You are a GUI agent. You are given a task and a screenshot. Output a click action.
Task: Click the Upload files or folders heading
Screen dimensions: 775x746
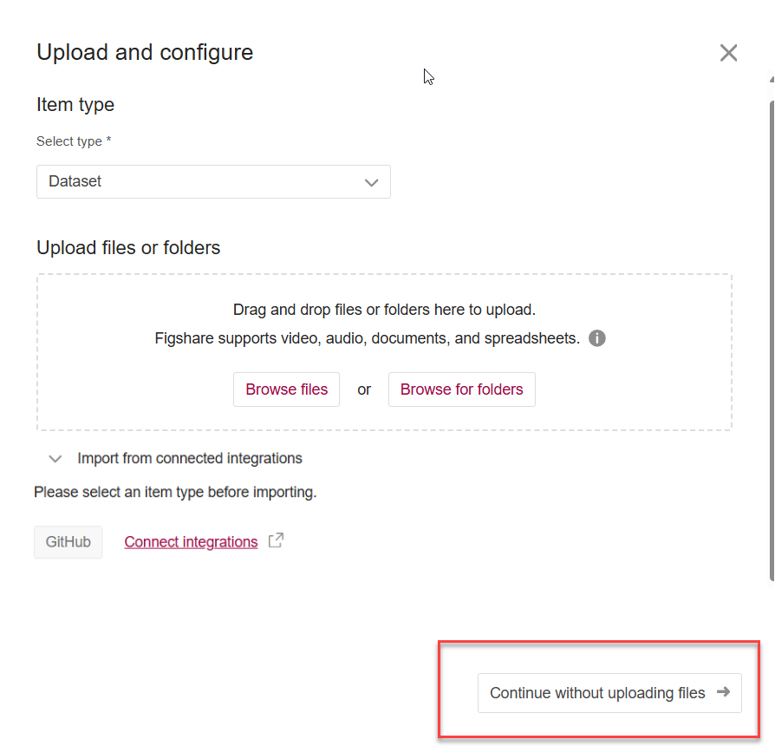128,248
